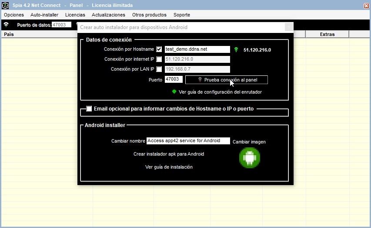Click Puerto de datos field in toolbar

[x=61, y=25]
